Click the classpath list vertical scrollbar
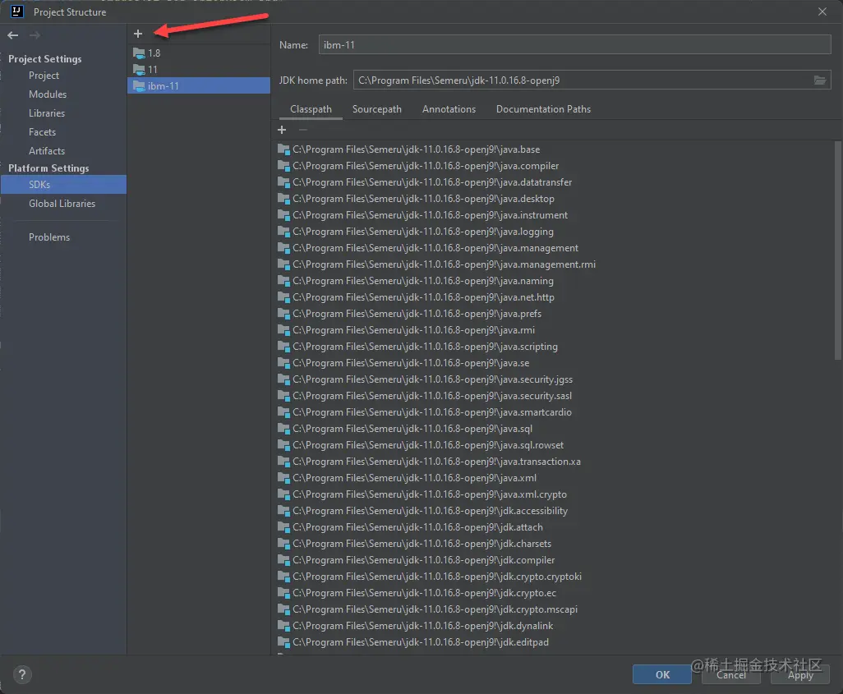 click(837, 250)
